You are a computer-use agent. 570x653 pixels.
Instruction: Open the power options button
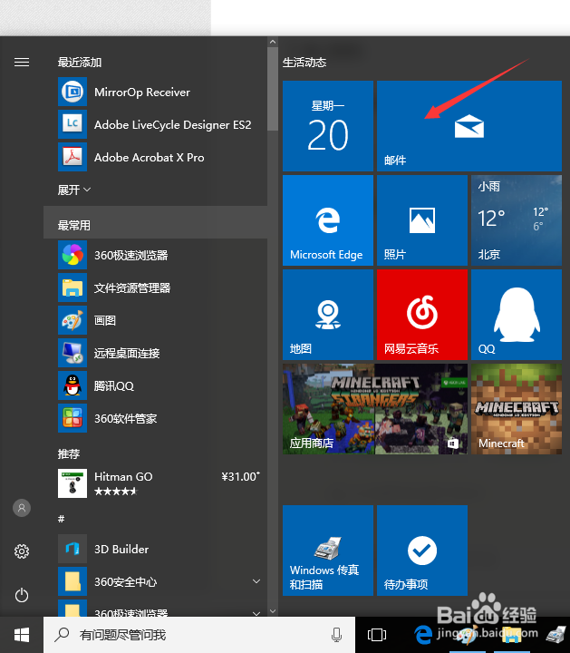point(22,595)
